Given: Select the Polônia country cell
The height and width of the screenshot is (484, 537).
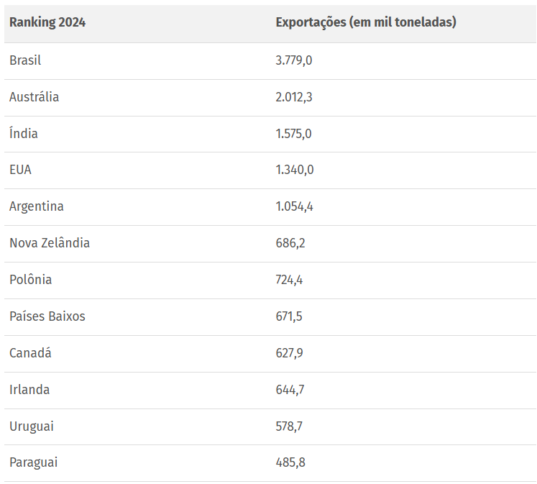Looking at the screenshot, I should coord(30,280).
